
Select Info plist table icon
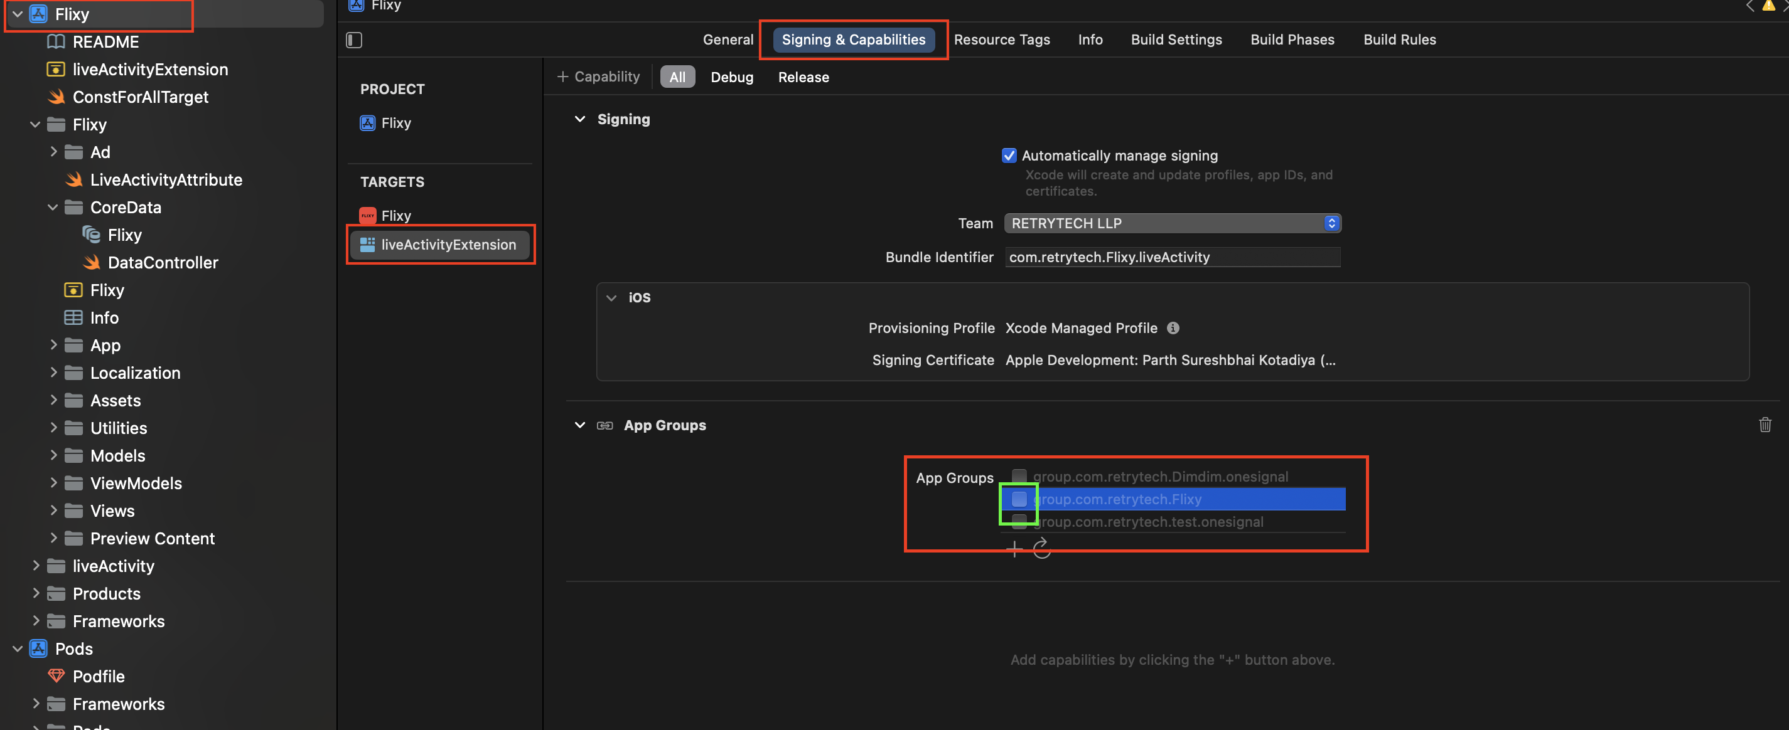click(x=73, y=318)
